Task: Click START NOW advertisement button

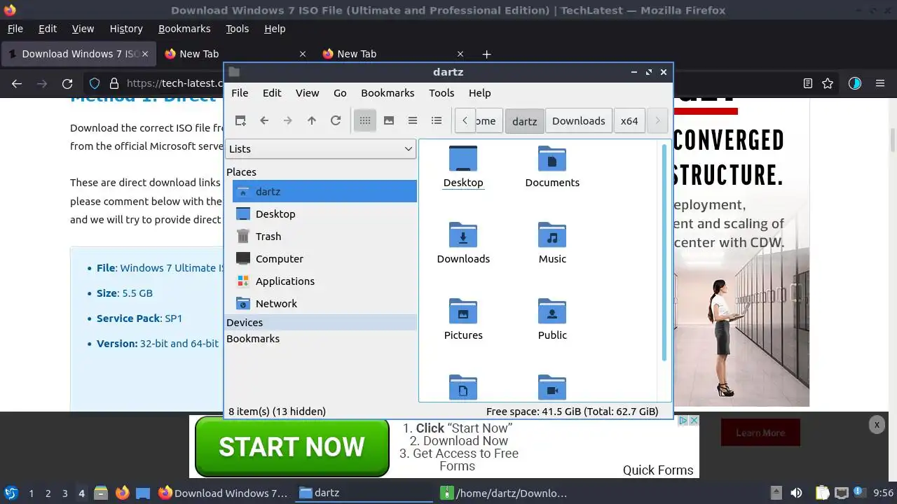Action: [x=292, y=447]
